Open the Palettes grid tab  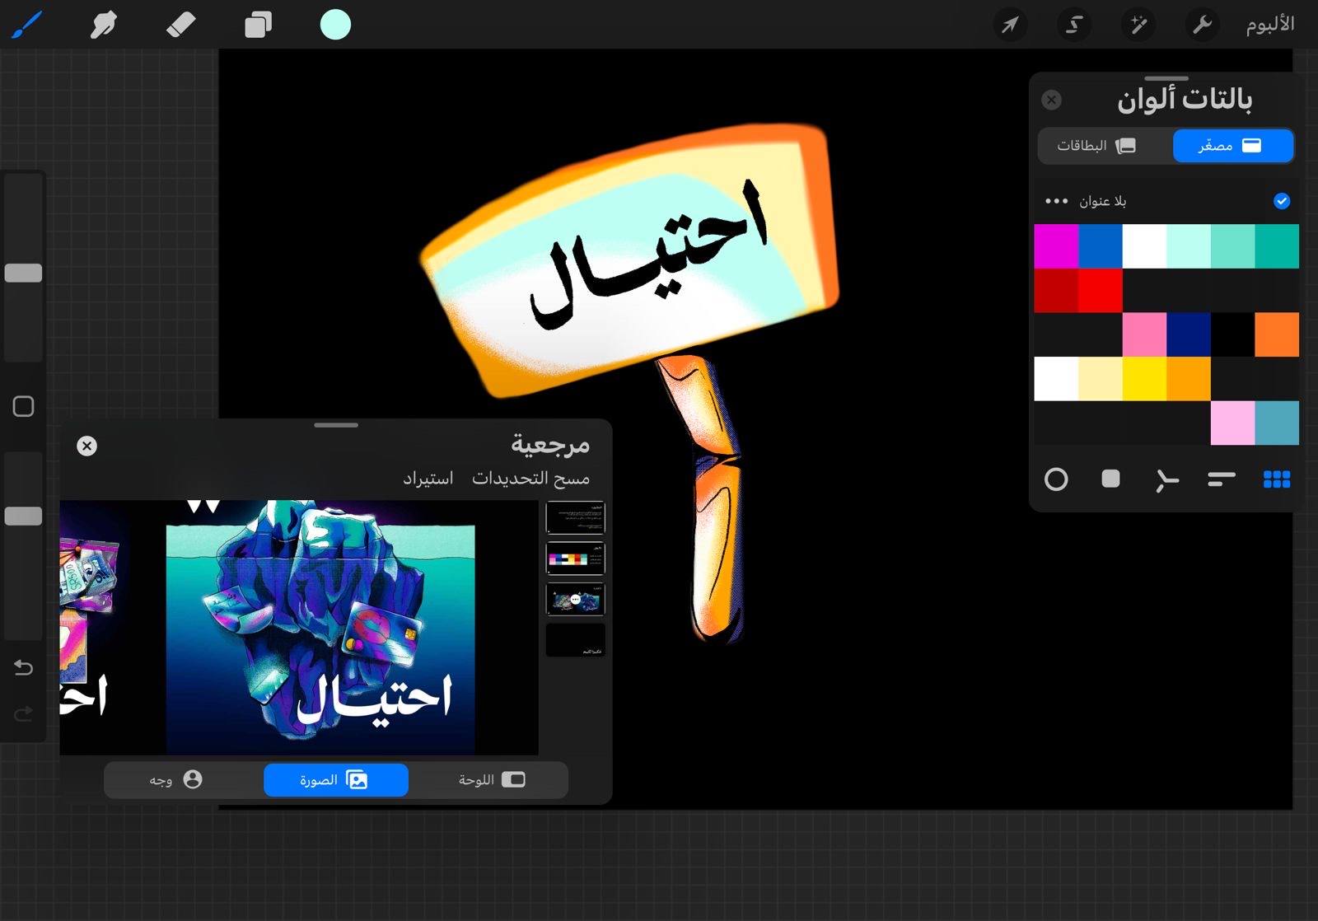[1277, 479]
